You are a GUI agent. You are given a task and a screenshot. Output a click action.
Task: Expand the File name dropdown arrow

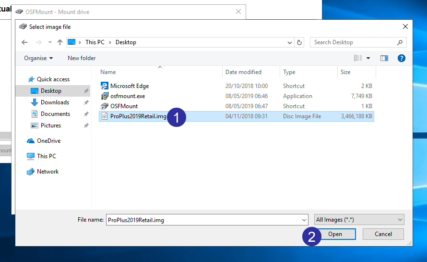tap(304, 220)
